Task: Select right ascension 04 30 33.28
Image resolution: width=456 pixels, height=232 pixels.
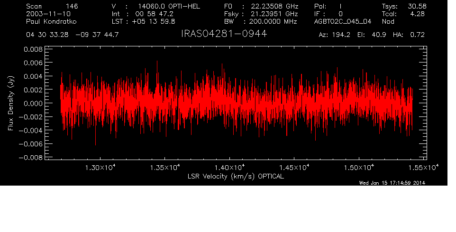Action: click(47, 35)
